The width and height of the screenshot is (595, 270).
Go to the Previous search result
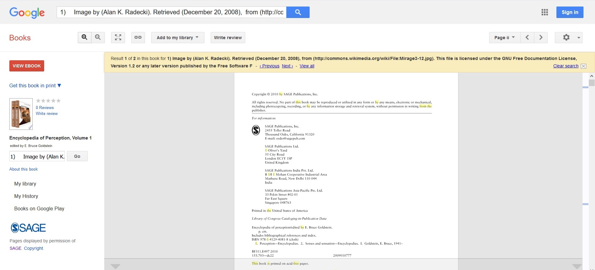(x=269, y=66)
